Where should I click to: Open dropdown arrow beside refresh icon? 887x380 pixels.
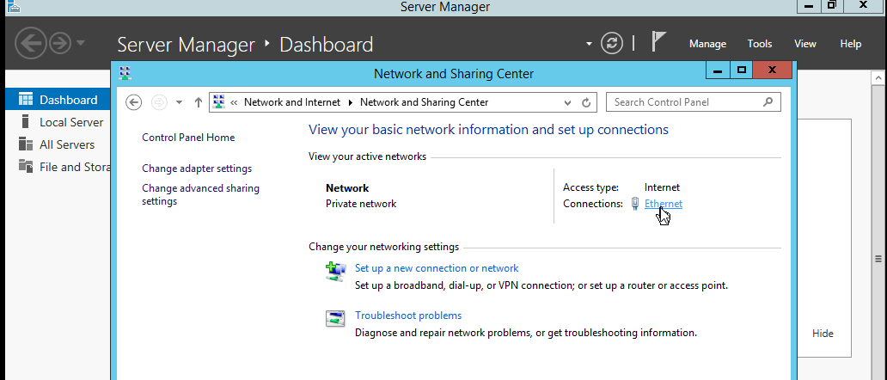(589, 44)
